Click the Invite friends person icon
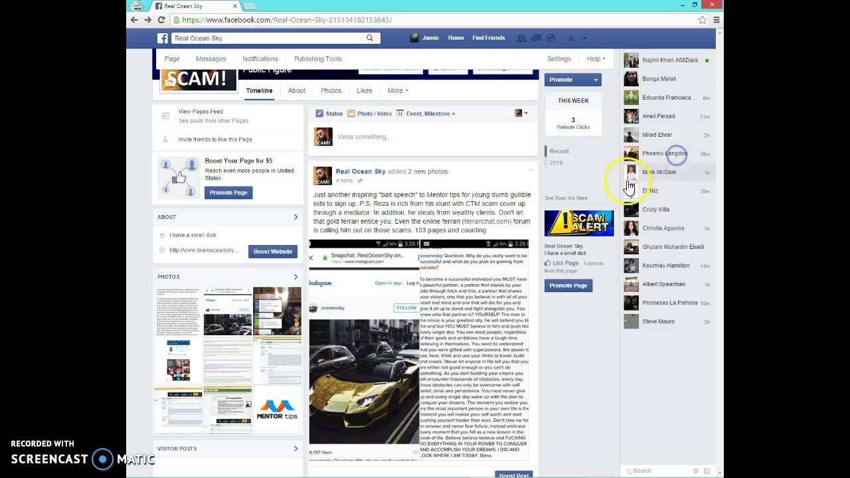The height and width of the screenshot is (478, 850). 165,139
